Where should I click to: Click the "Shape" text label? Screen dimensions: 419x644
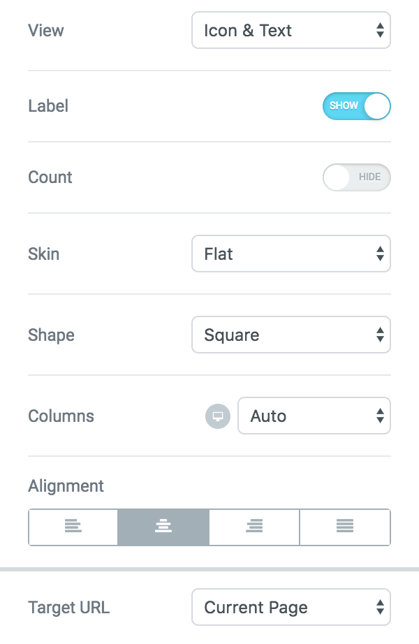tap(51, 335)
